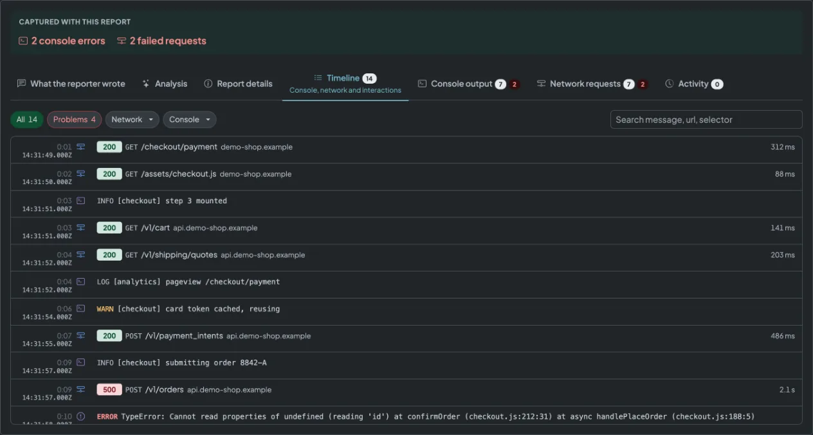Click the 88 ms duration value
The width and height of the screenshot is (813, 435).
click(x=785, y=174)
